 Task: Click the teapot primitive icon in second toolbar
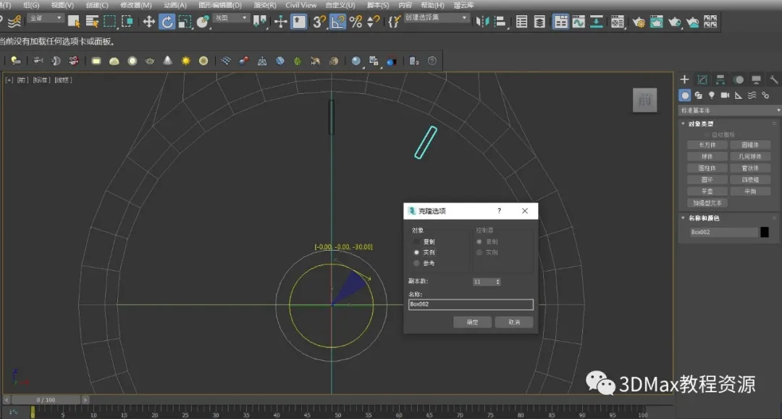[x=150, y=61]
